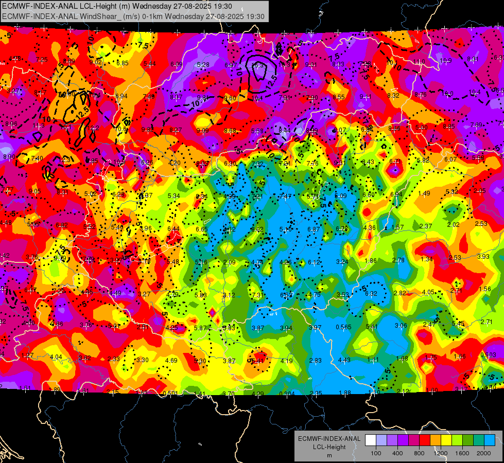Click the map value '4.05'

pos(428,292)
